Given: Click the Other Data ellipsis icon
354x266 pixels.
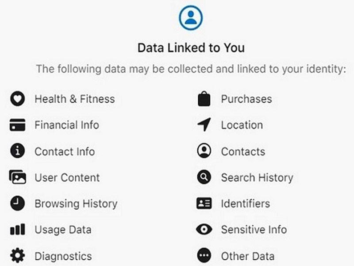Looking at the screenshot, I should pyautogui.click(x=204, y=256).
